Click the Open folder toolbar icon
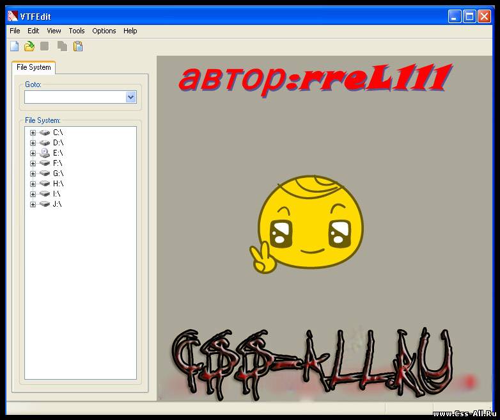The image size is (500, 420). tap(29, 46)
